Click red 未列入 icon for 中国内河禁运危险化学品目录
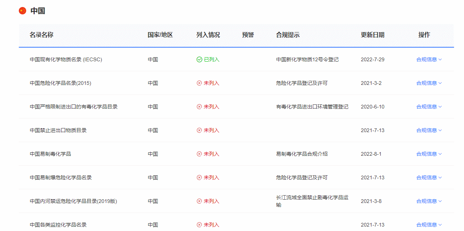 tap(199, 201)
